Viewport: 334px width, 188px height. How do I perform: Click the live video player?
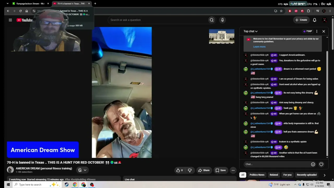click(122, 92)
